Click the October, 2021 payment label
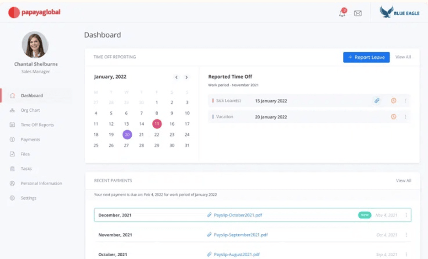428x259 pixels. click(x=113, y=254)
